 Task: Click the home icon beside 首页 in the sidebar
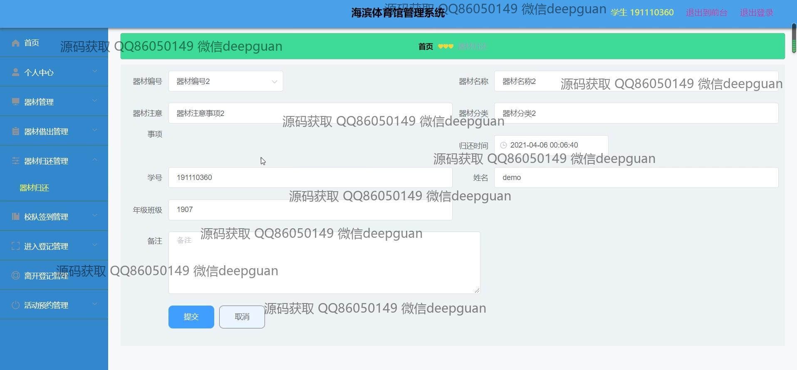16,43
